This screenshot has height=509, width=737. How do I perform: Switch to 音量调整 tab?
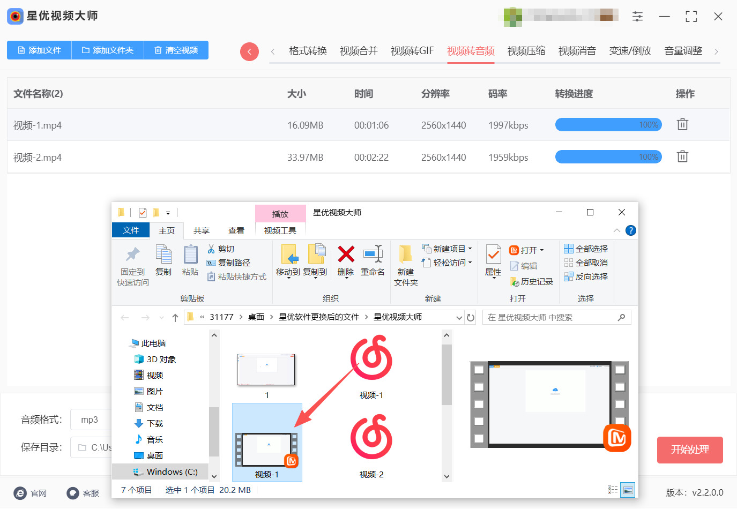[683, 51]
